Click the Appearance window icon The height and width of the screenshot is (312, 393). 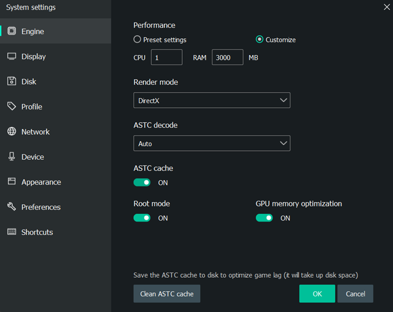[x=12, y=181]
